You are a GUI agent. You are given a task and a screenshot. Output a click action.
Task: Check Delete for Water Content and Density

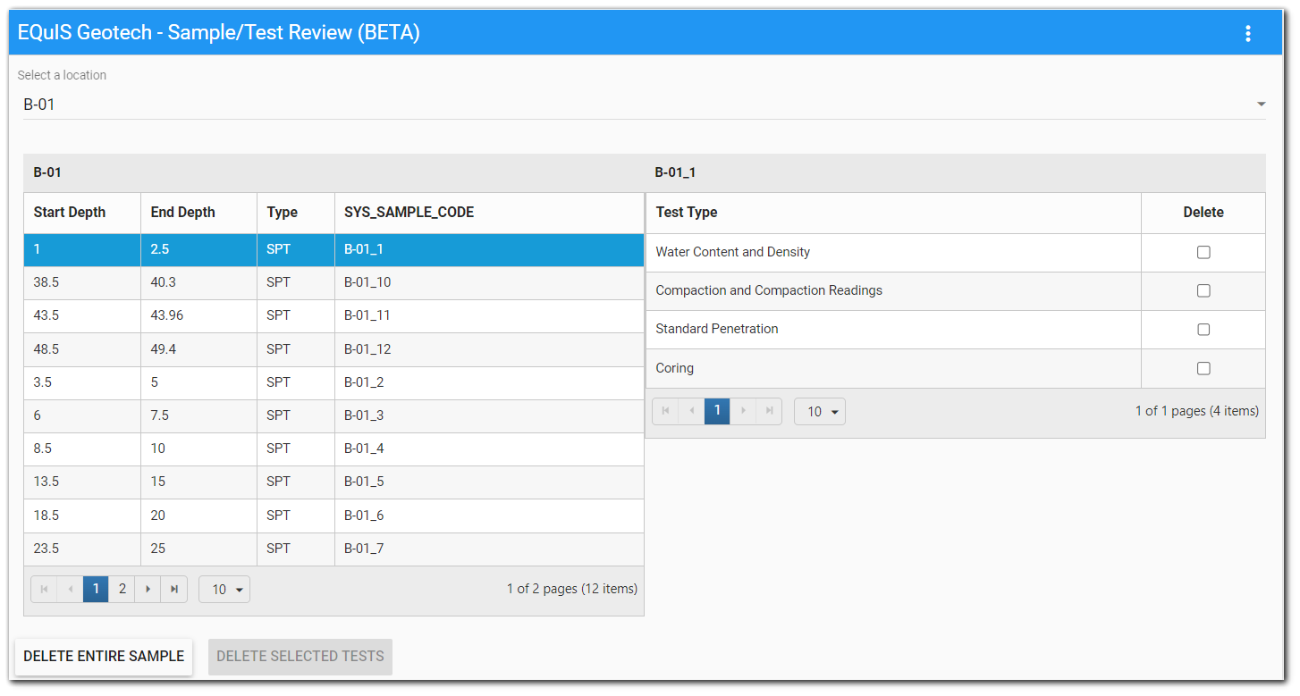pos(1203,253)
